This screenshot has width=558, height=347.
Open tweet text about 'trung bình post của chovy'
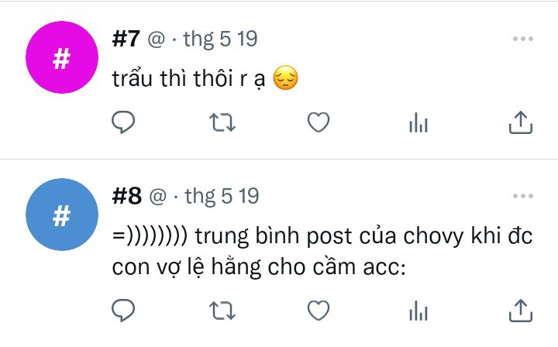[x=322, y=252]
